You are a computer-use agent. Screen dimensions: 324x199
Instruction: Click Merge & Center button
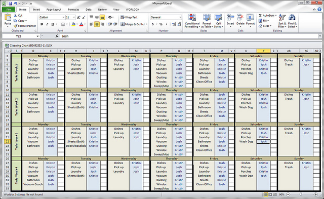133,24
